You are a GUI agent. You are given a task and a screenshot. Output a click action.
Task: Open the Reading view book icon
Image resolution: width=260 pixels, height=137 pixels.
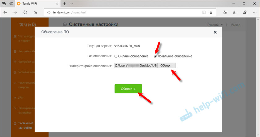(x=203, y=13)
